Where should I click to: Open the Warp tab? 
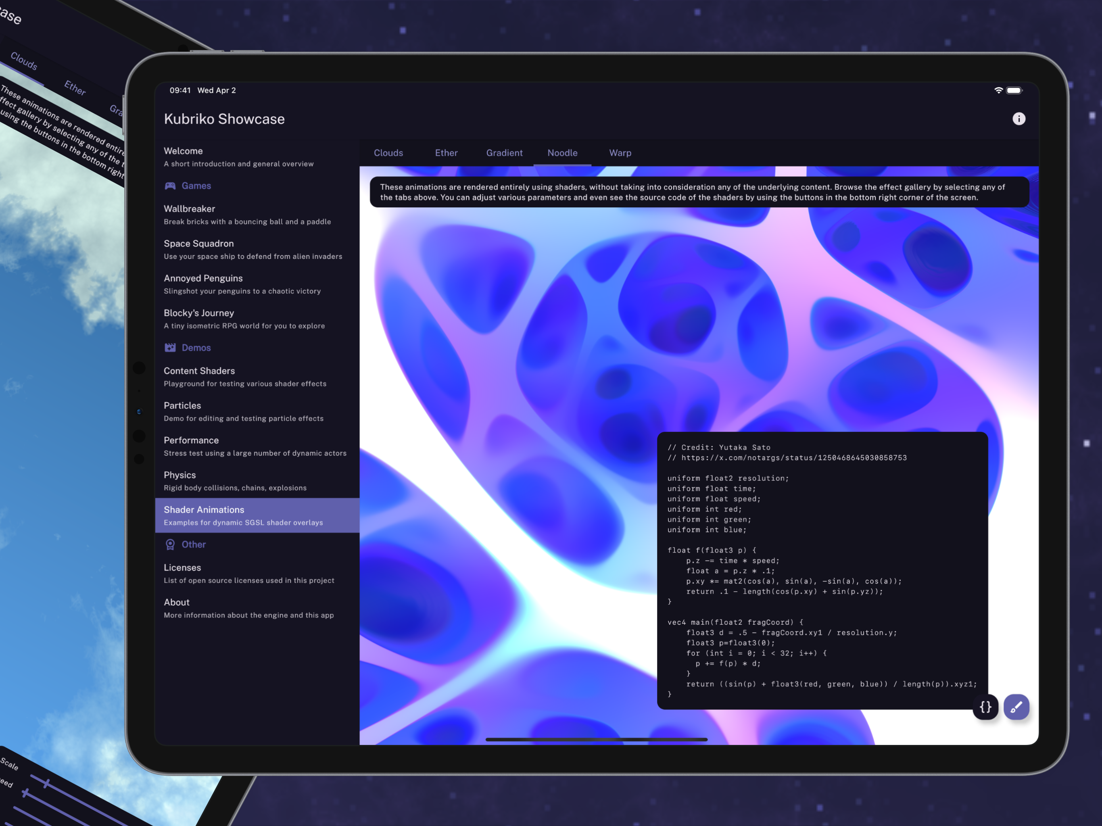point(620,153)
